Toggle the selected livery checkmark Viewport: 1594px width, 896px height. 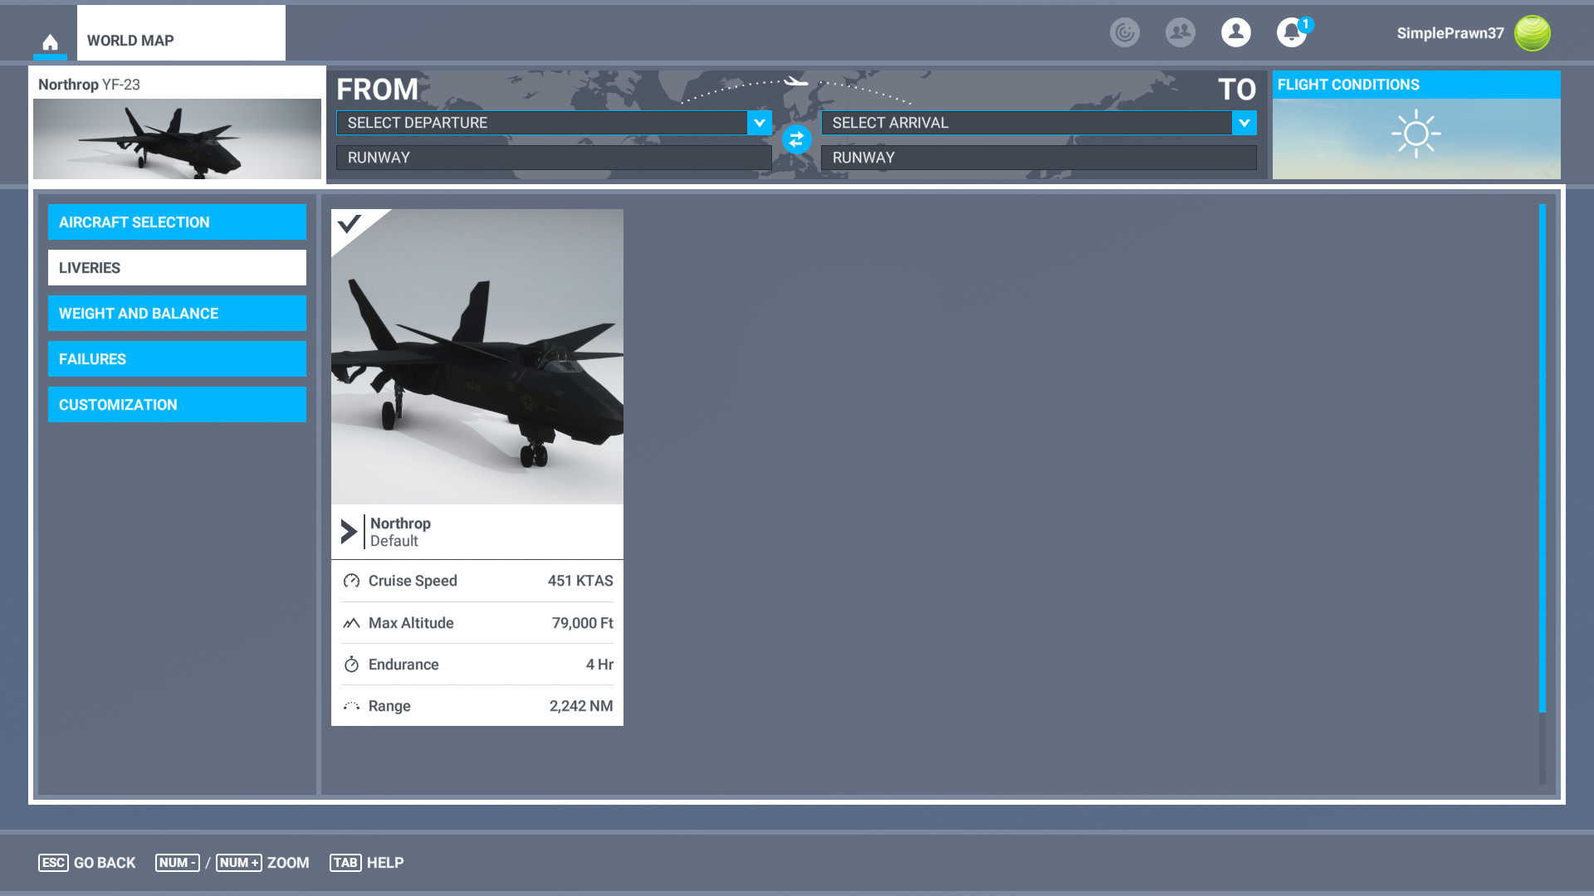click(x=350, y=223)
